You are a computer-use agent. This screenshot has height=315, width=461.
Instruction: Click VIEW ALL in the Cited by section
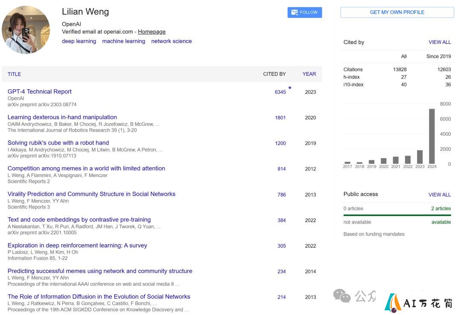pos(440,42)
